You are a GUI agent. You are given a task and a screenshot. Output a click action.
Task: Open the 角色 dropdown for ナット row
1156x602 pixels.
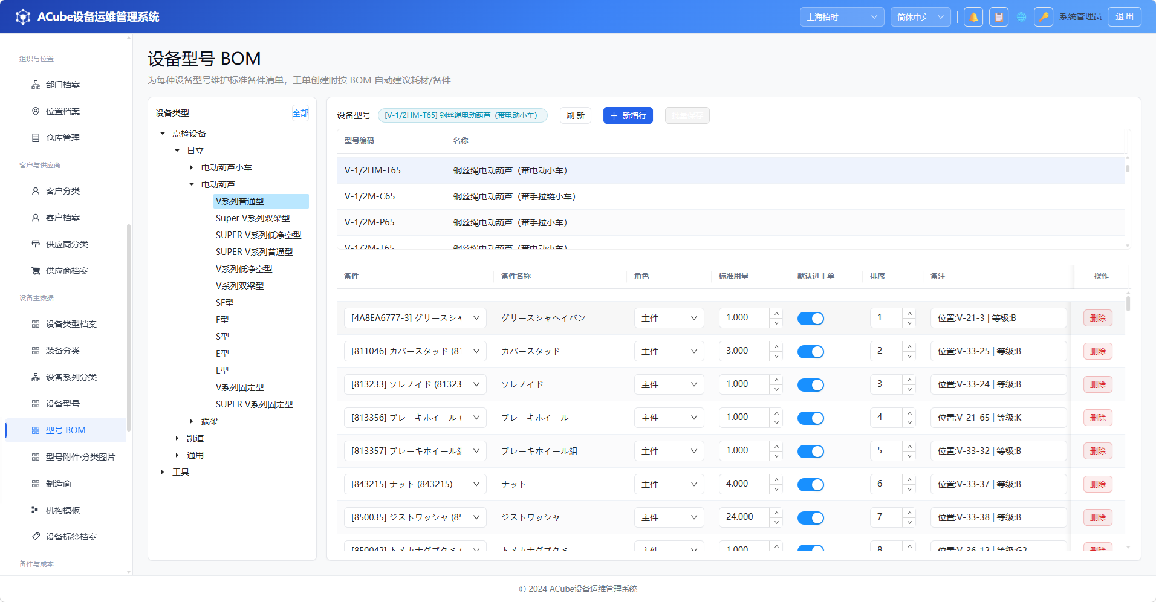point(669,484)
